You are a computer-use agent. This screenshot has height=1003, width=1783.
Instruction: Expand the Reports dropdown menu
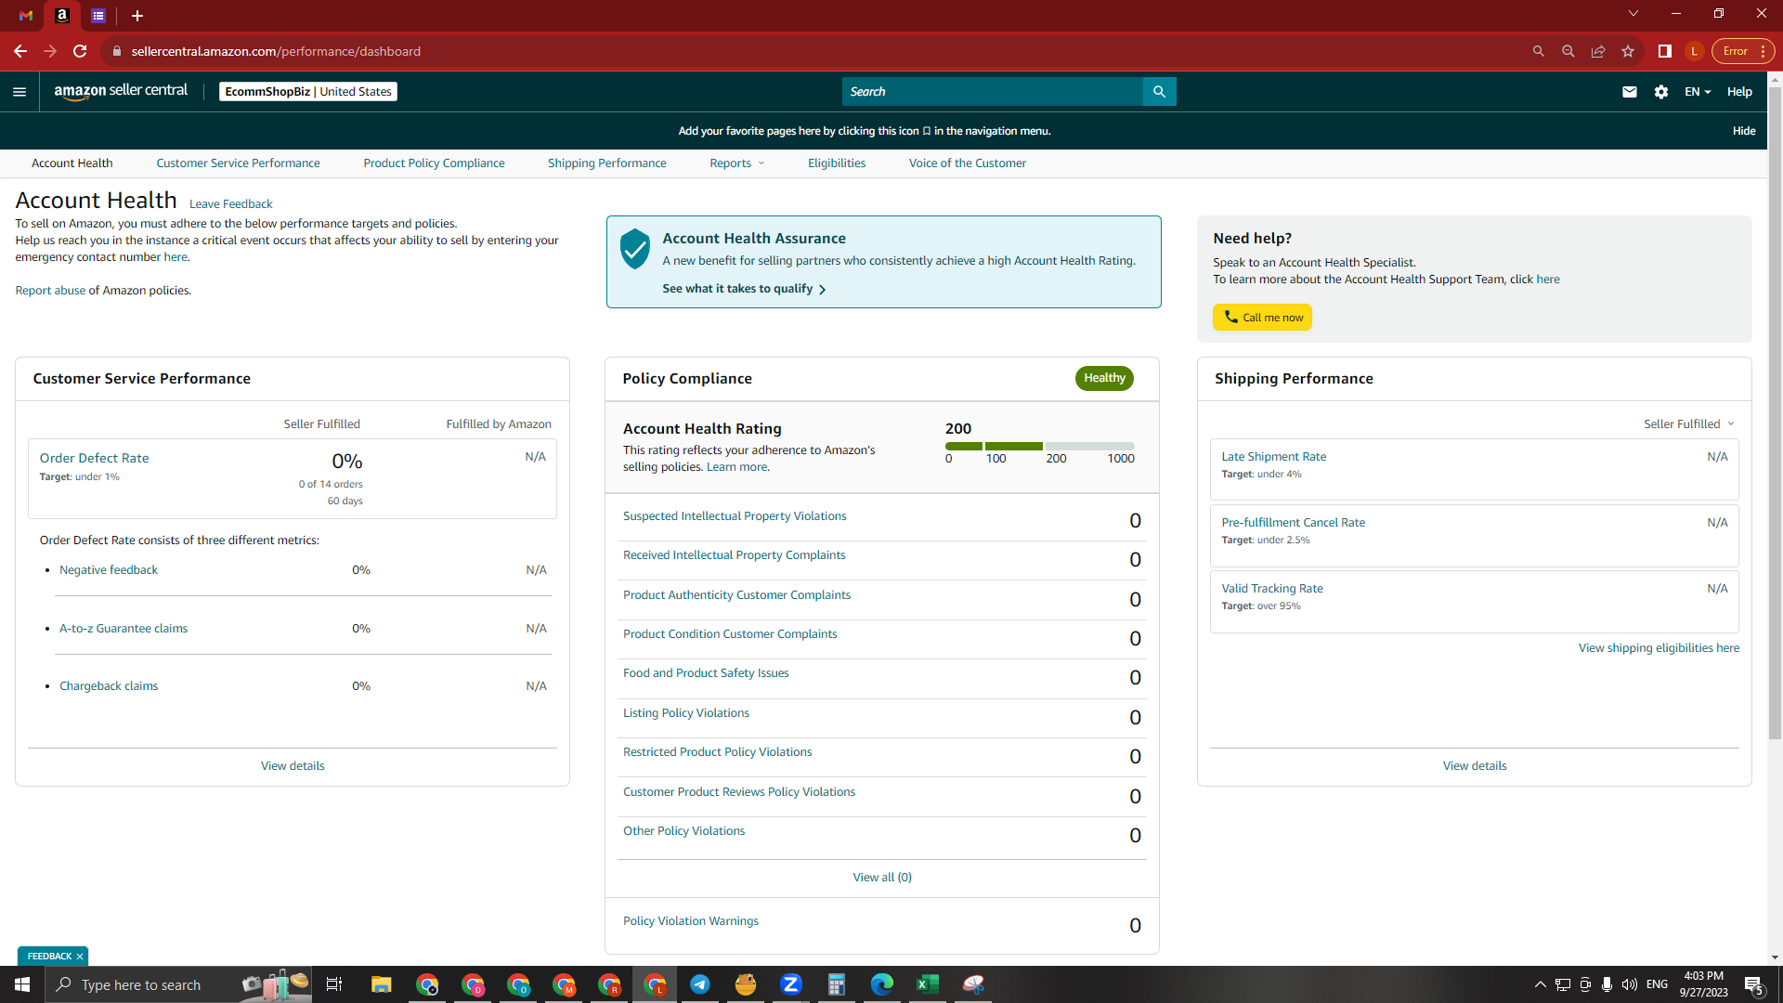[x=737, y=163]
